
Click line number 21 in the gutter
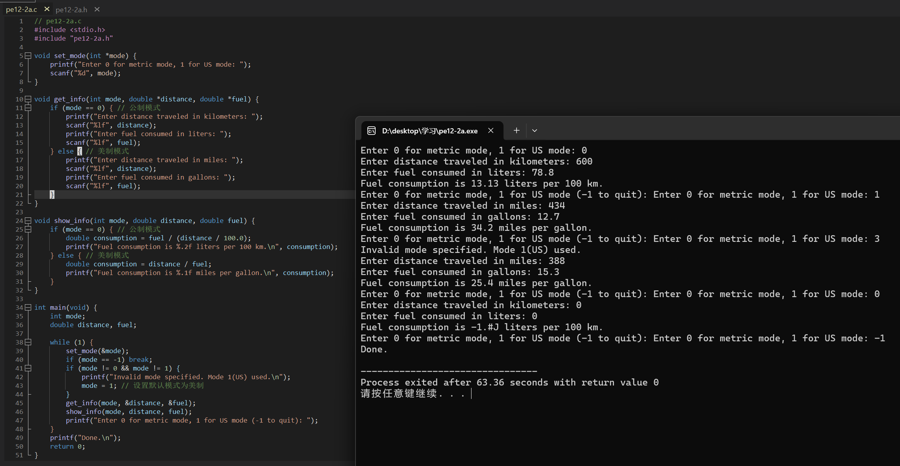19,195
